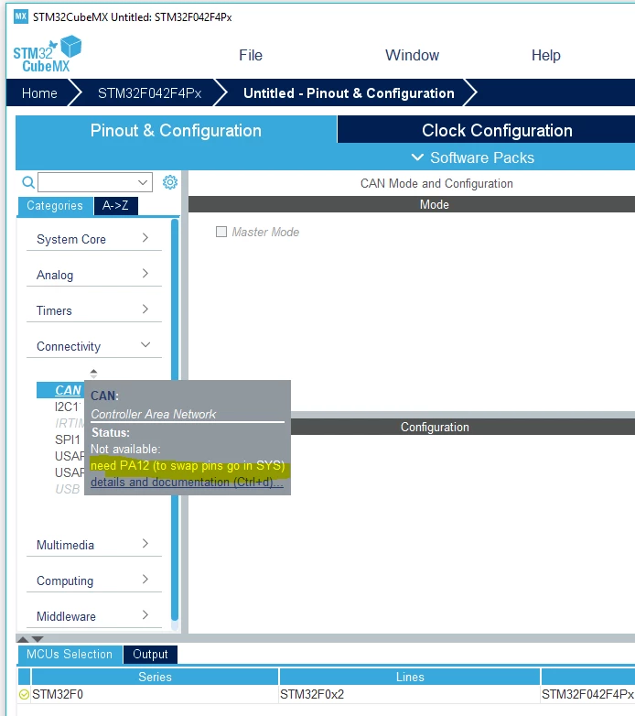Expand the Timers category
The image size is (635, 716).
(x=94, y=310)
